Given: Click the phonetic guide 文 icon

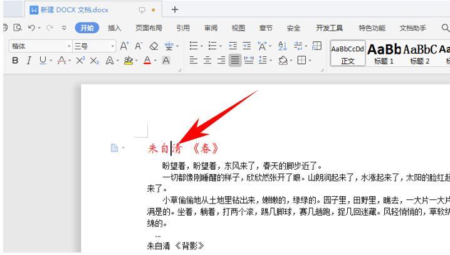Looking at the screenshot, I should 169,46.
